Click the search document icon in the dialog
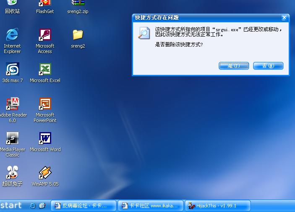This screenshot has width=295, height=212. (x=144, y=33)
